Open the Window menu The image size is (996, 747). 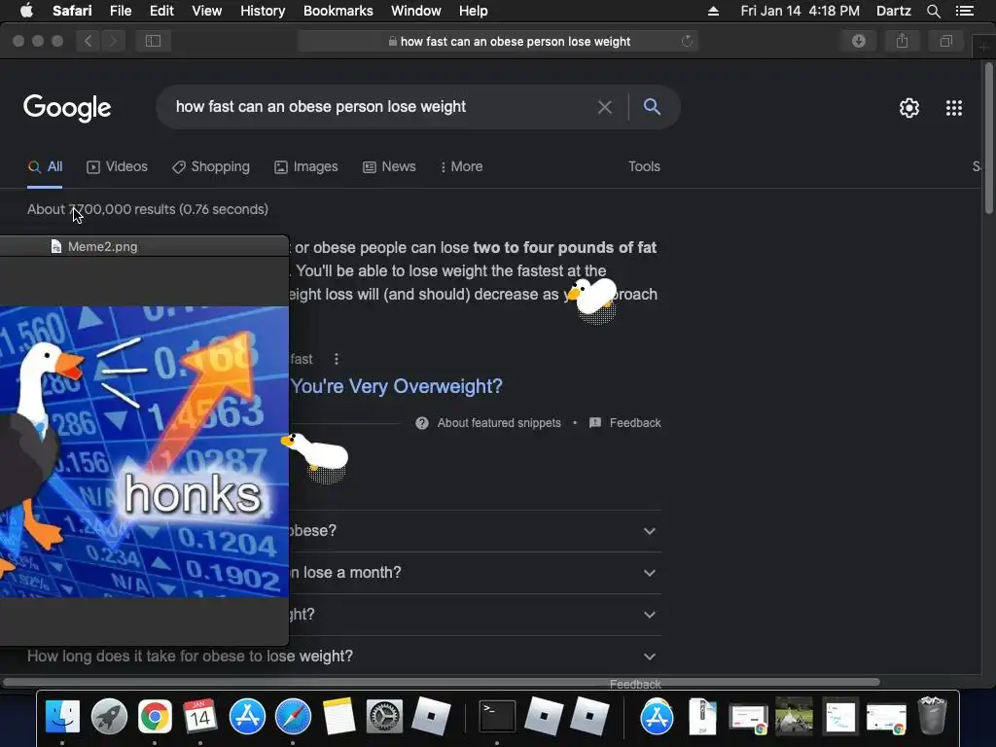pos(416,11)
